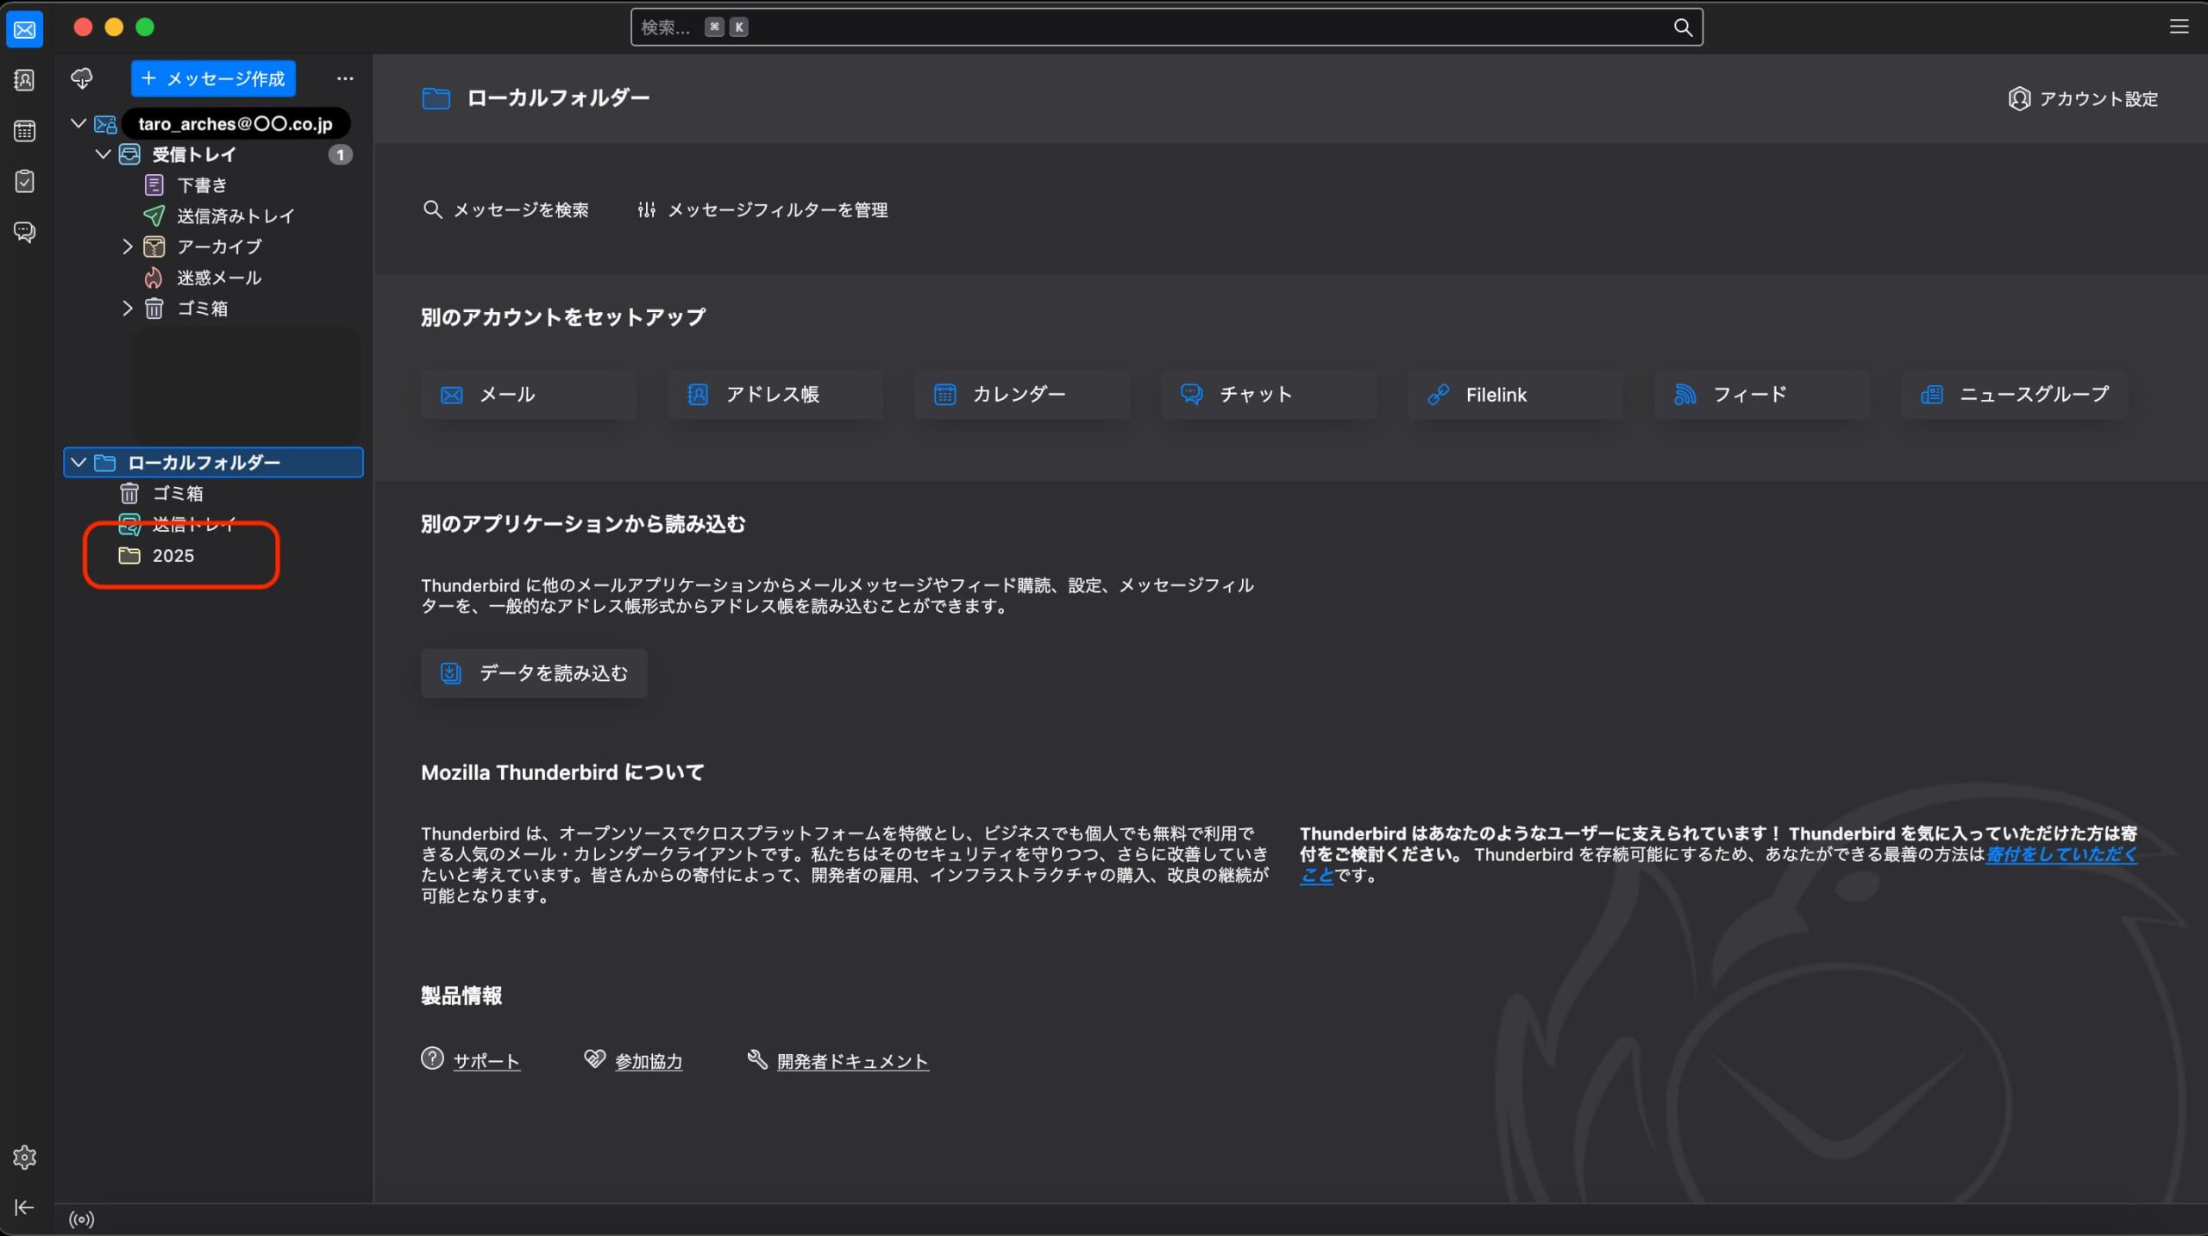Open the Chat space icon

coord(24,232)
